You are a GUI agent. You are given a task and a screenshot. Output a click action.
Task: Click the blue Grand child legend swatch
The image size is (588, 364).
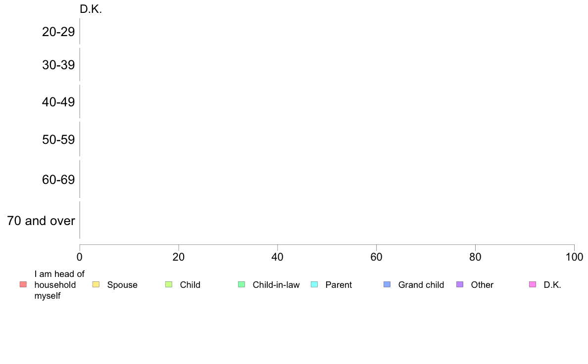387,284
